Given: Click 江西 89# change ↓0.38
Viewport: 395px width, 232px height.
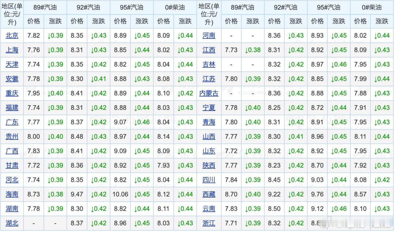Looking at the screenshot, I should point(253,50).
